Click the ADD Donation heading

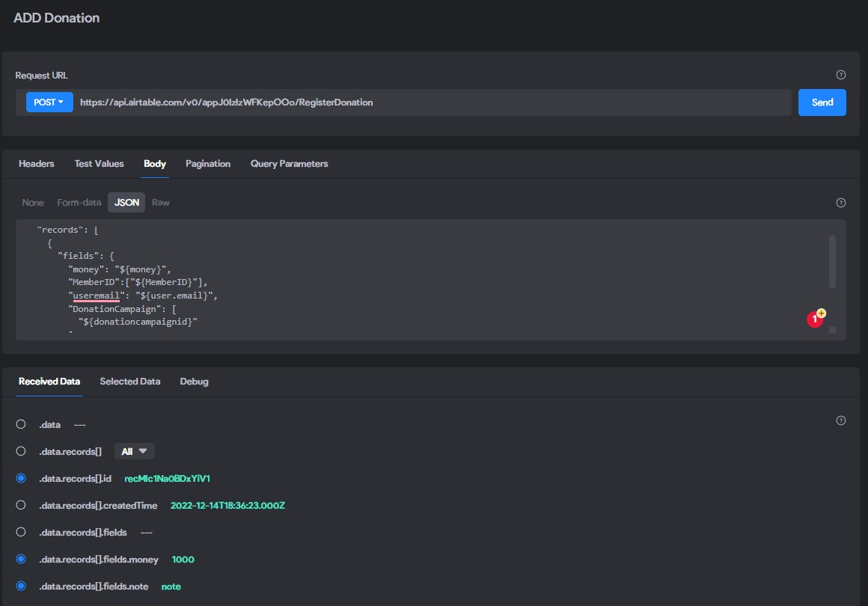(56, 18)
